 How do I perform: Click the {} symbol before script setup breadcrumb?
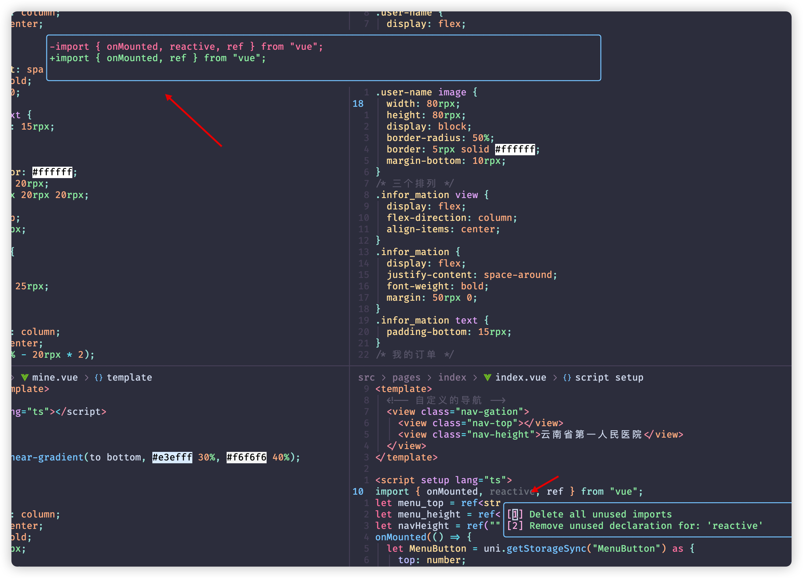click(567, 377)
